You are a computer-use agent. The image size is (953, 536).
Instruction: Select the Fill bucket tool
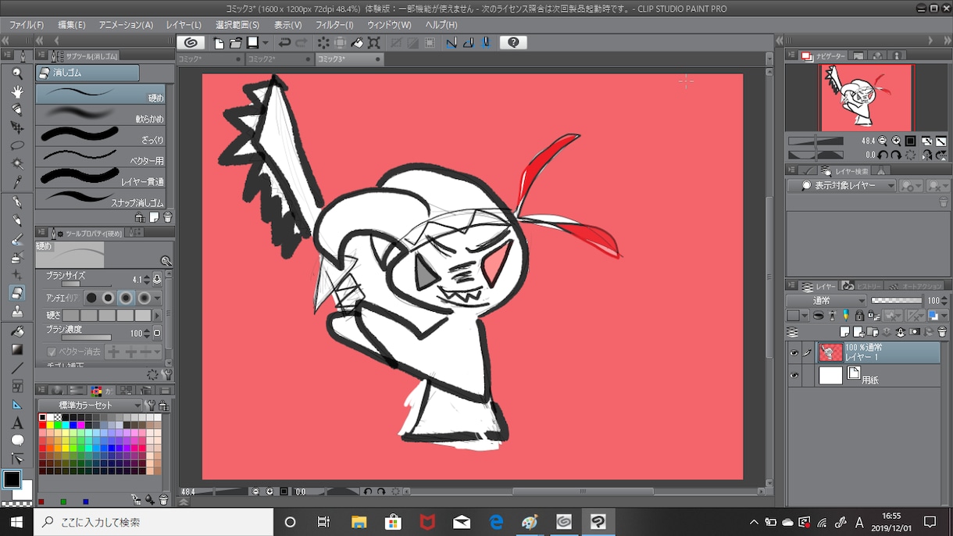coord(17,331)
